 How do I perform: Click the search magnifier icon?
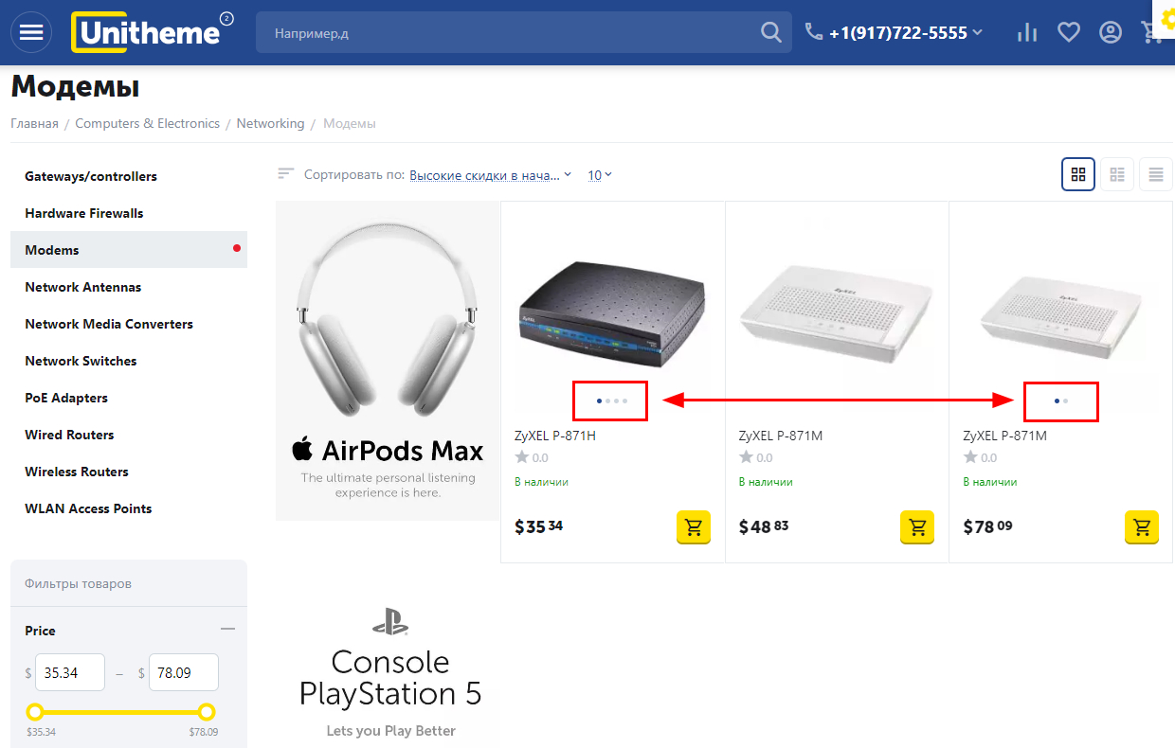770,32
